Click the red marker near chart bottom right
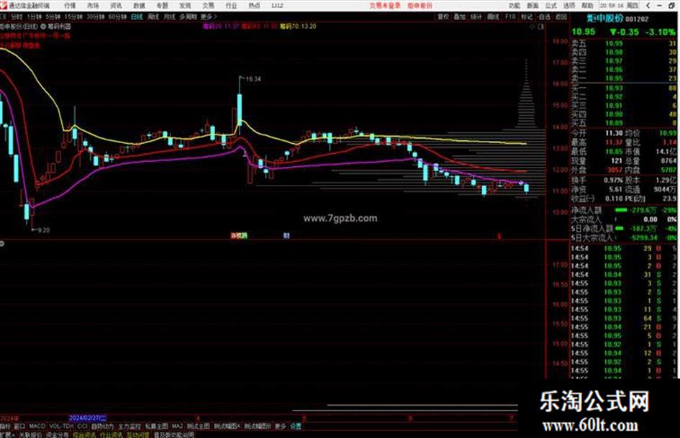The image size is (680, 438). (x=499, y=237)
